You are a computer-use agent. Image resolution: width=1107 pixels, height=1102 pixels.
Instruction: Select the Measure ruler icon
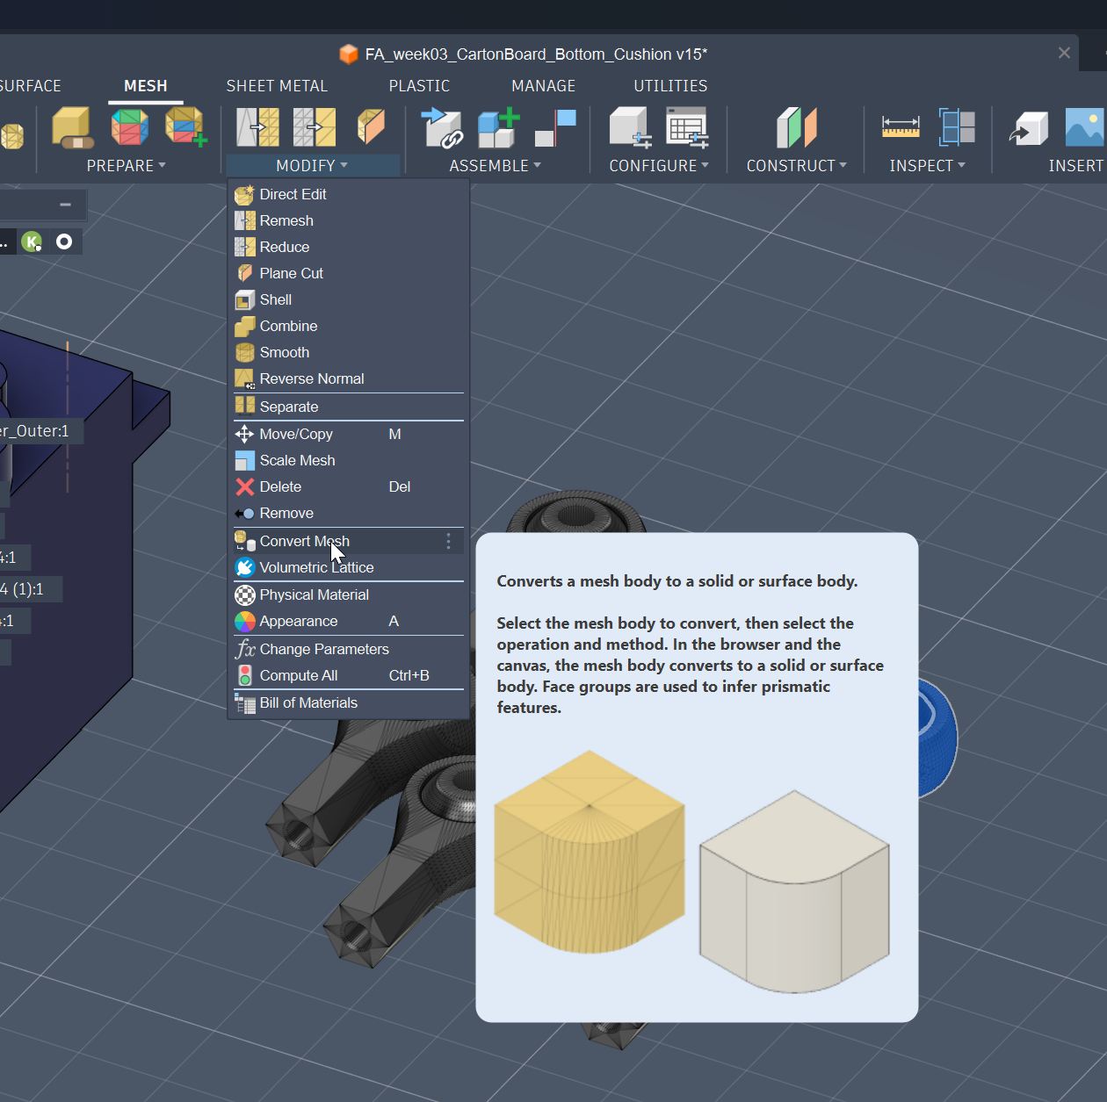coord(901,127)
